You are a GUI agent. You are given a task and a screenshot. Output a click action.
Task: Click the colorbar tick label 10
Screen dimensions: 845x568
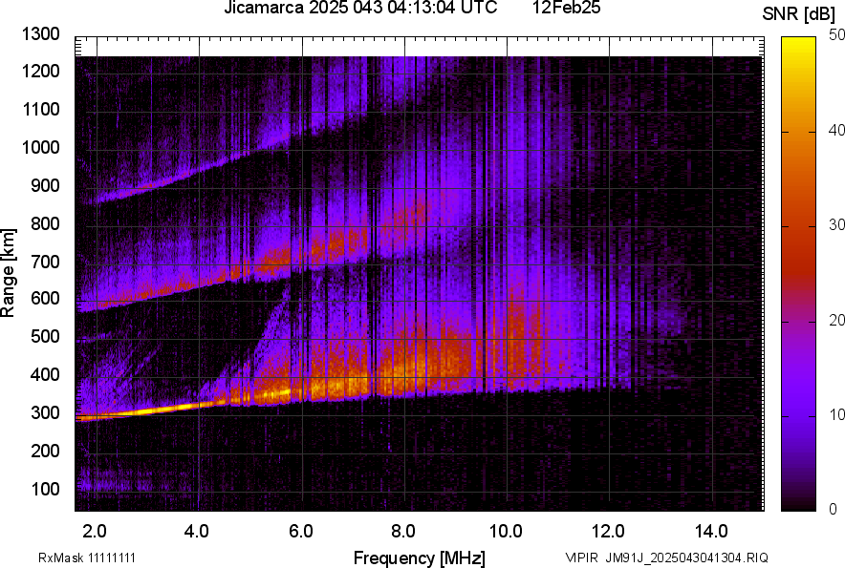tap(837, 414)
